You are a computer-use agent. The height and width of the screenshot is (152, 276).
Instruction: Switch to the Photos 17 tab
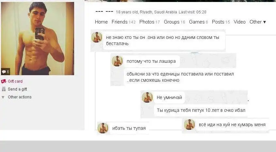point(150,22)
